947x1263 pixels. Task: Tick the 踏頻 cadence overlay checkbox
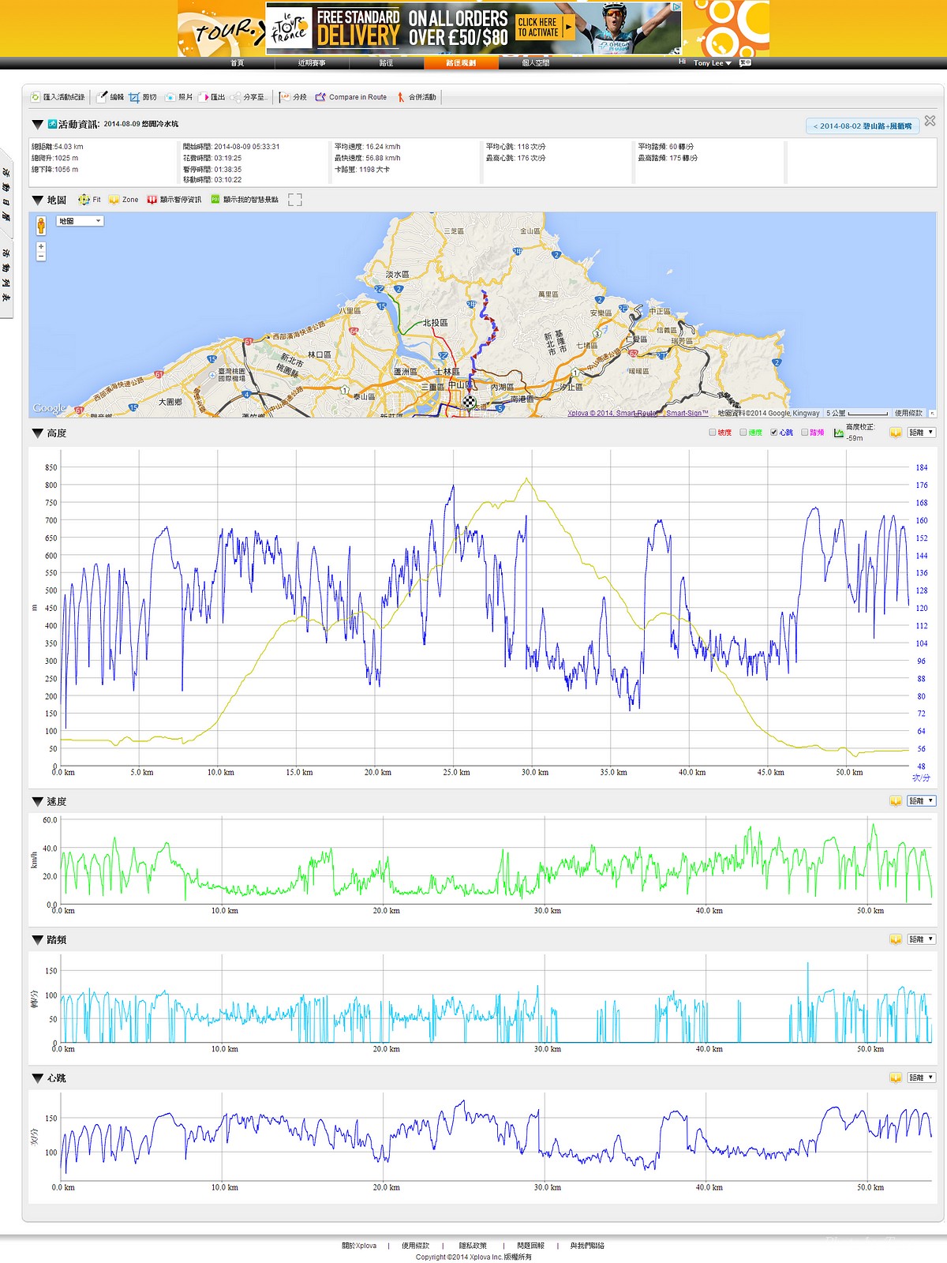(805, 433)
